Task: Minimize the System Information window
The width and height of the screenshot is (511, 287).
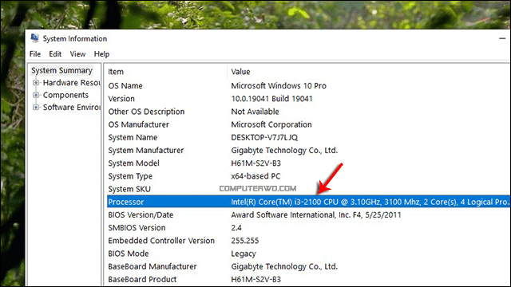Action: [502, 38]
